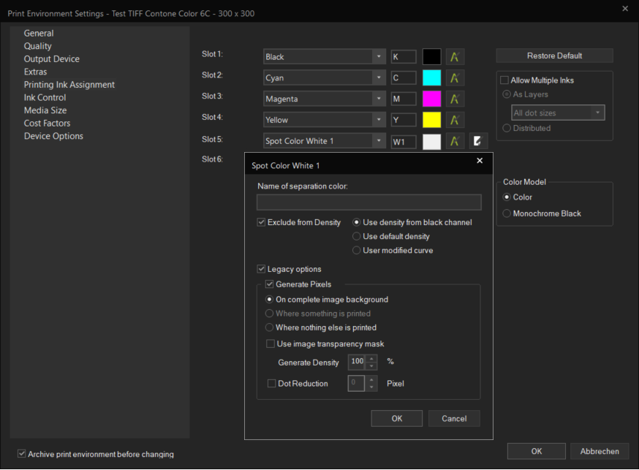
Task: Confirm Spot Color dialog with OK
Action: 396,418
